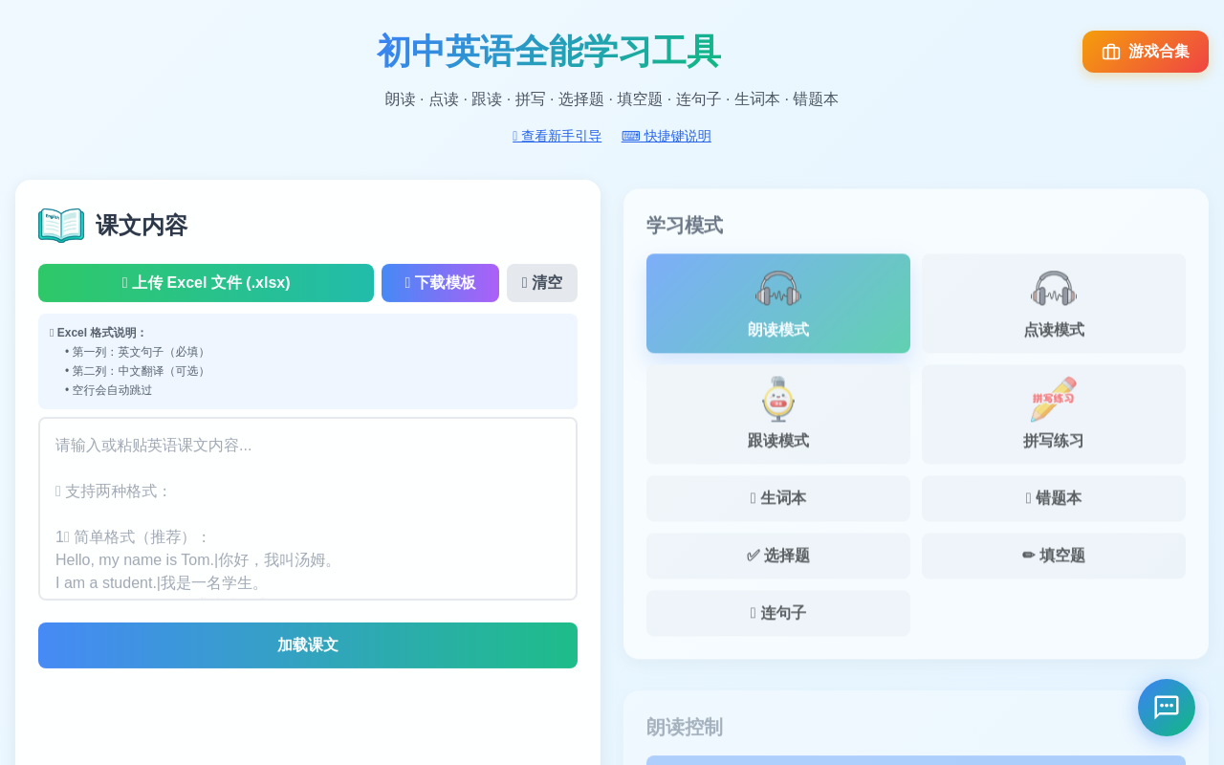The width and height of the screenshot is (1224, 765).
Task: Upload an Excel file (.xlsx)
Action: pyautogui.click(x=206, y=283)
